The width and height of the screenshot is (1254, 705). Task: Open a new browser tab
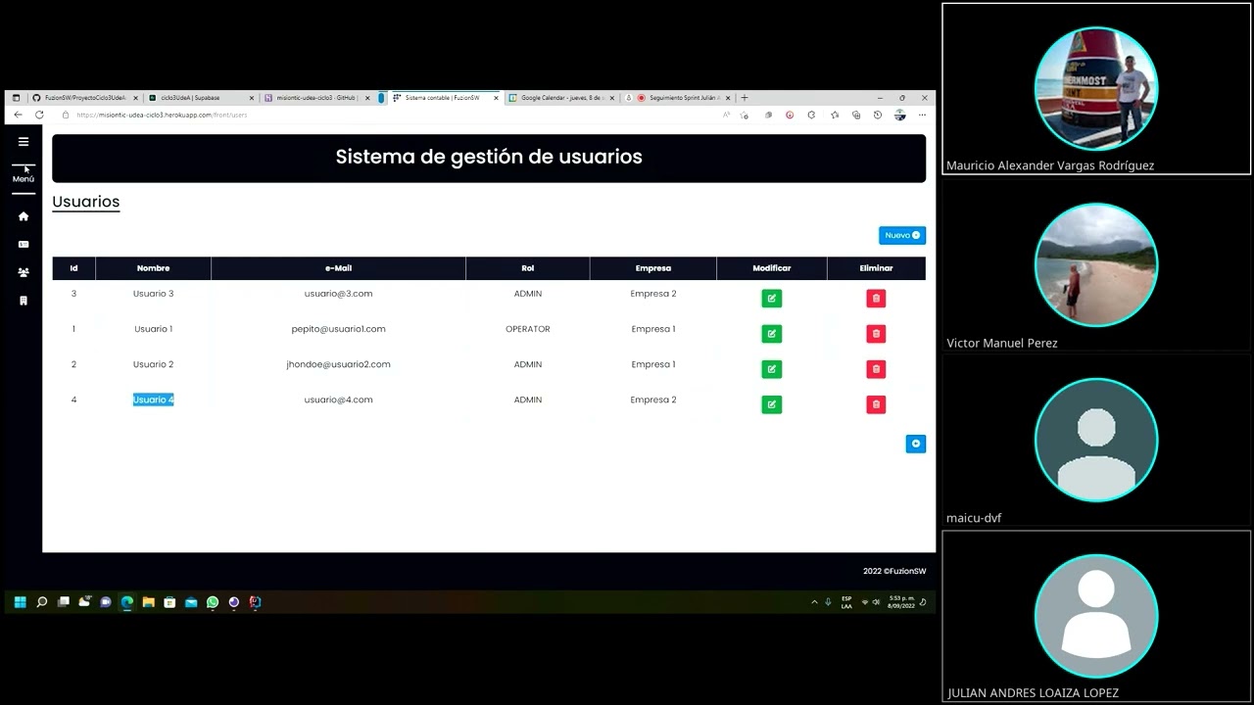tap(745, 98)
